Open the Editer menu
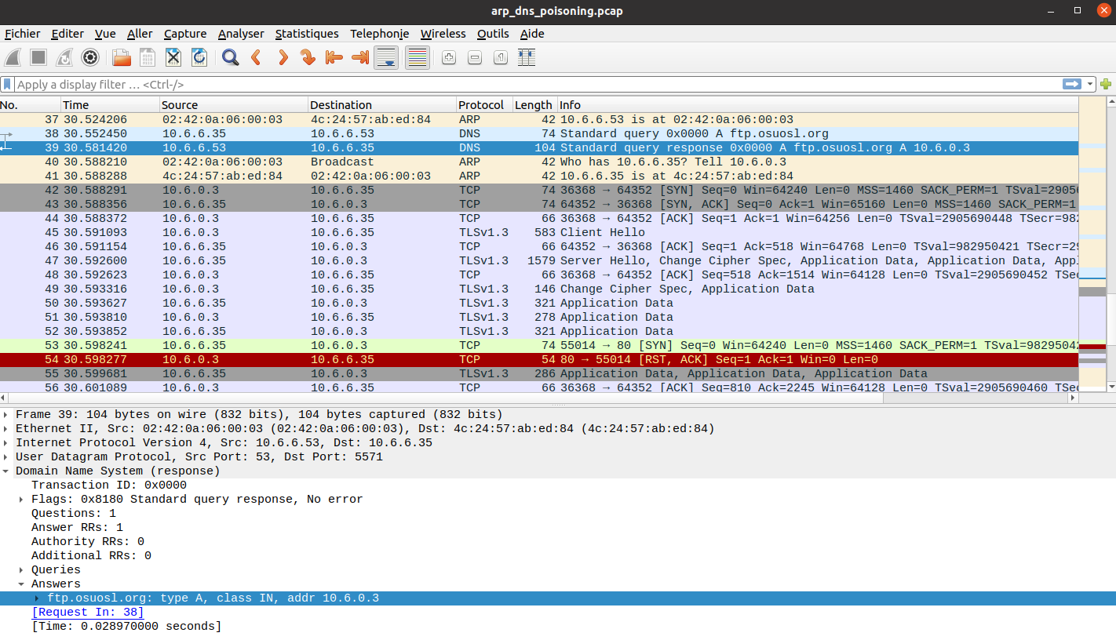1116x640 pixels. (x=67, y=34)
